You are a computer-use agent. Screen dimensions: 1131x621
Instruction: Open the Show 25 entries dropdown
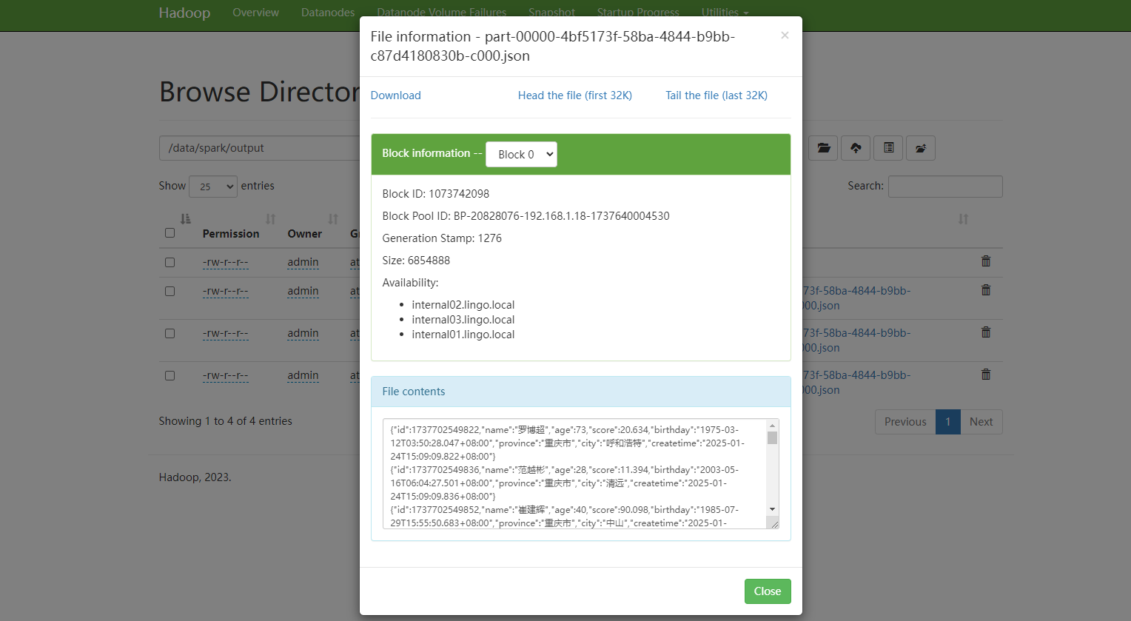[212, 187]
